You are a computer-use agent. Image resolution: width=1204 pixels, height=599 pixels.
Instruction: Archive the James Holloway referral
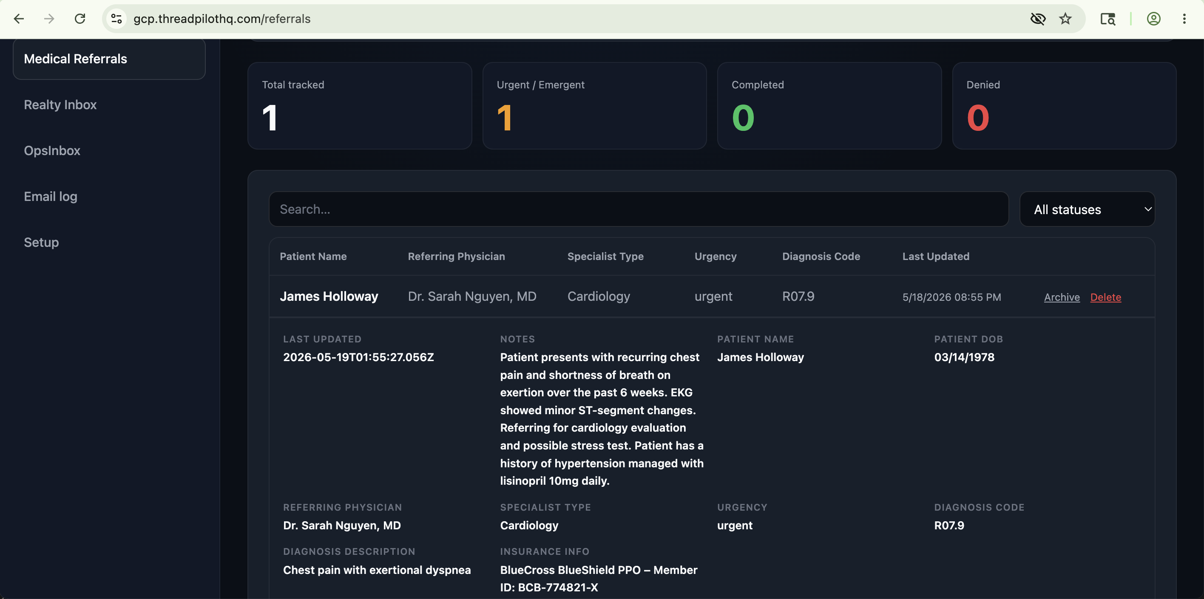[x=1062, y=297]
